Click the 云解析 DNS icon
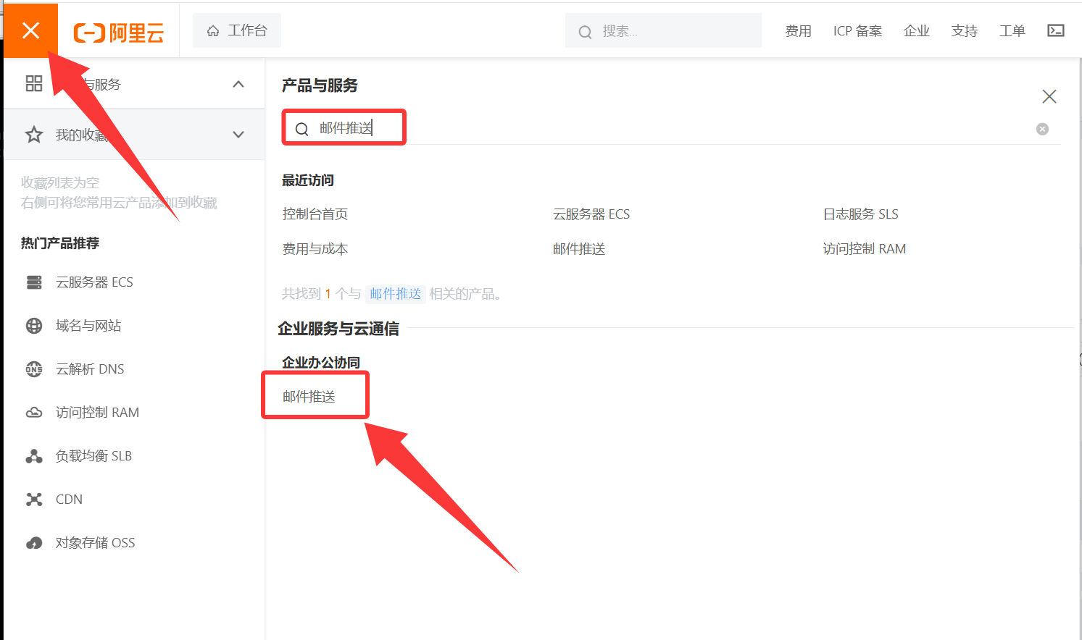This screenshot has width=1082, height=640. tap(34, 369)
